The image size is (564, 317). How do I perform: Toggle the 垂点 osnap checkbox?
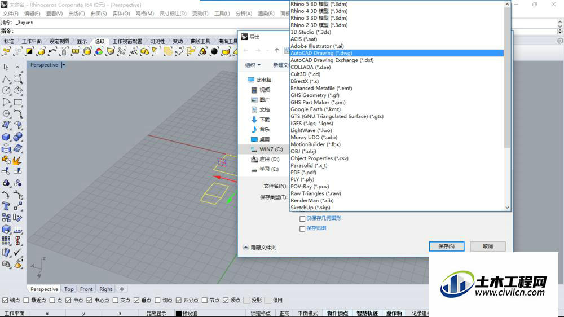coord(136,300)
